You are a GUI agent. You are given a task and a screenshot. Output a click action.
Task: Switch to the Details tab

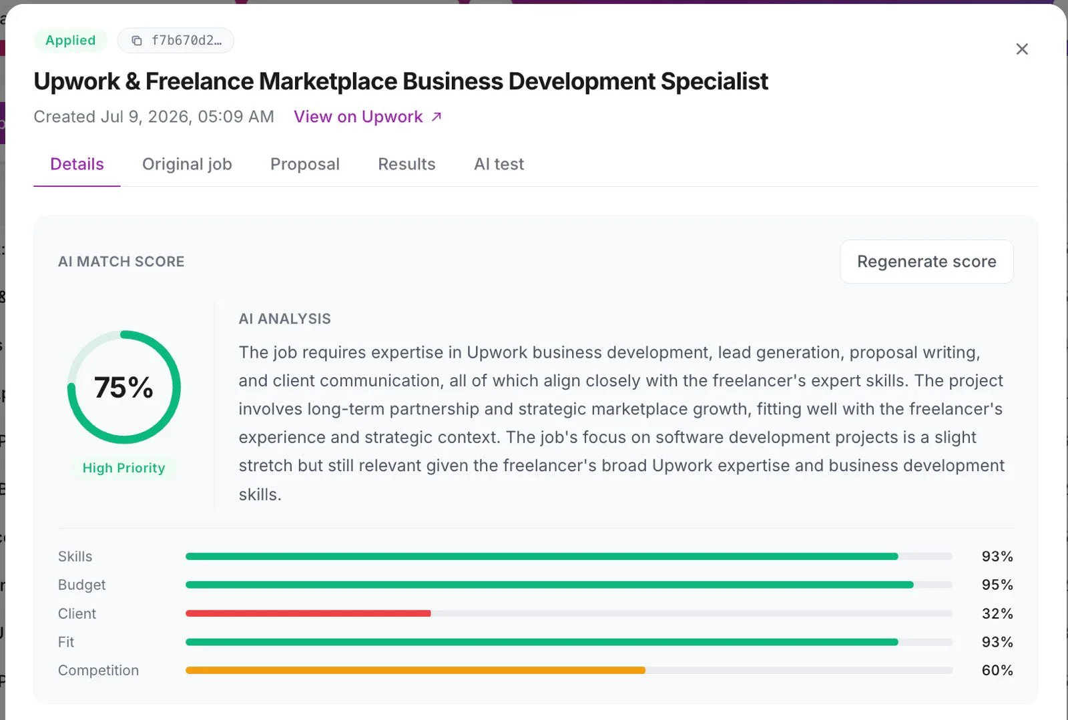pyautogui.click(x=77, y=164)
